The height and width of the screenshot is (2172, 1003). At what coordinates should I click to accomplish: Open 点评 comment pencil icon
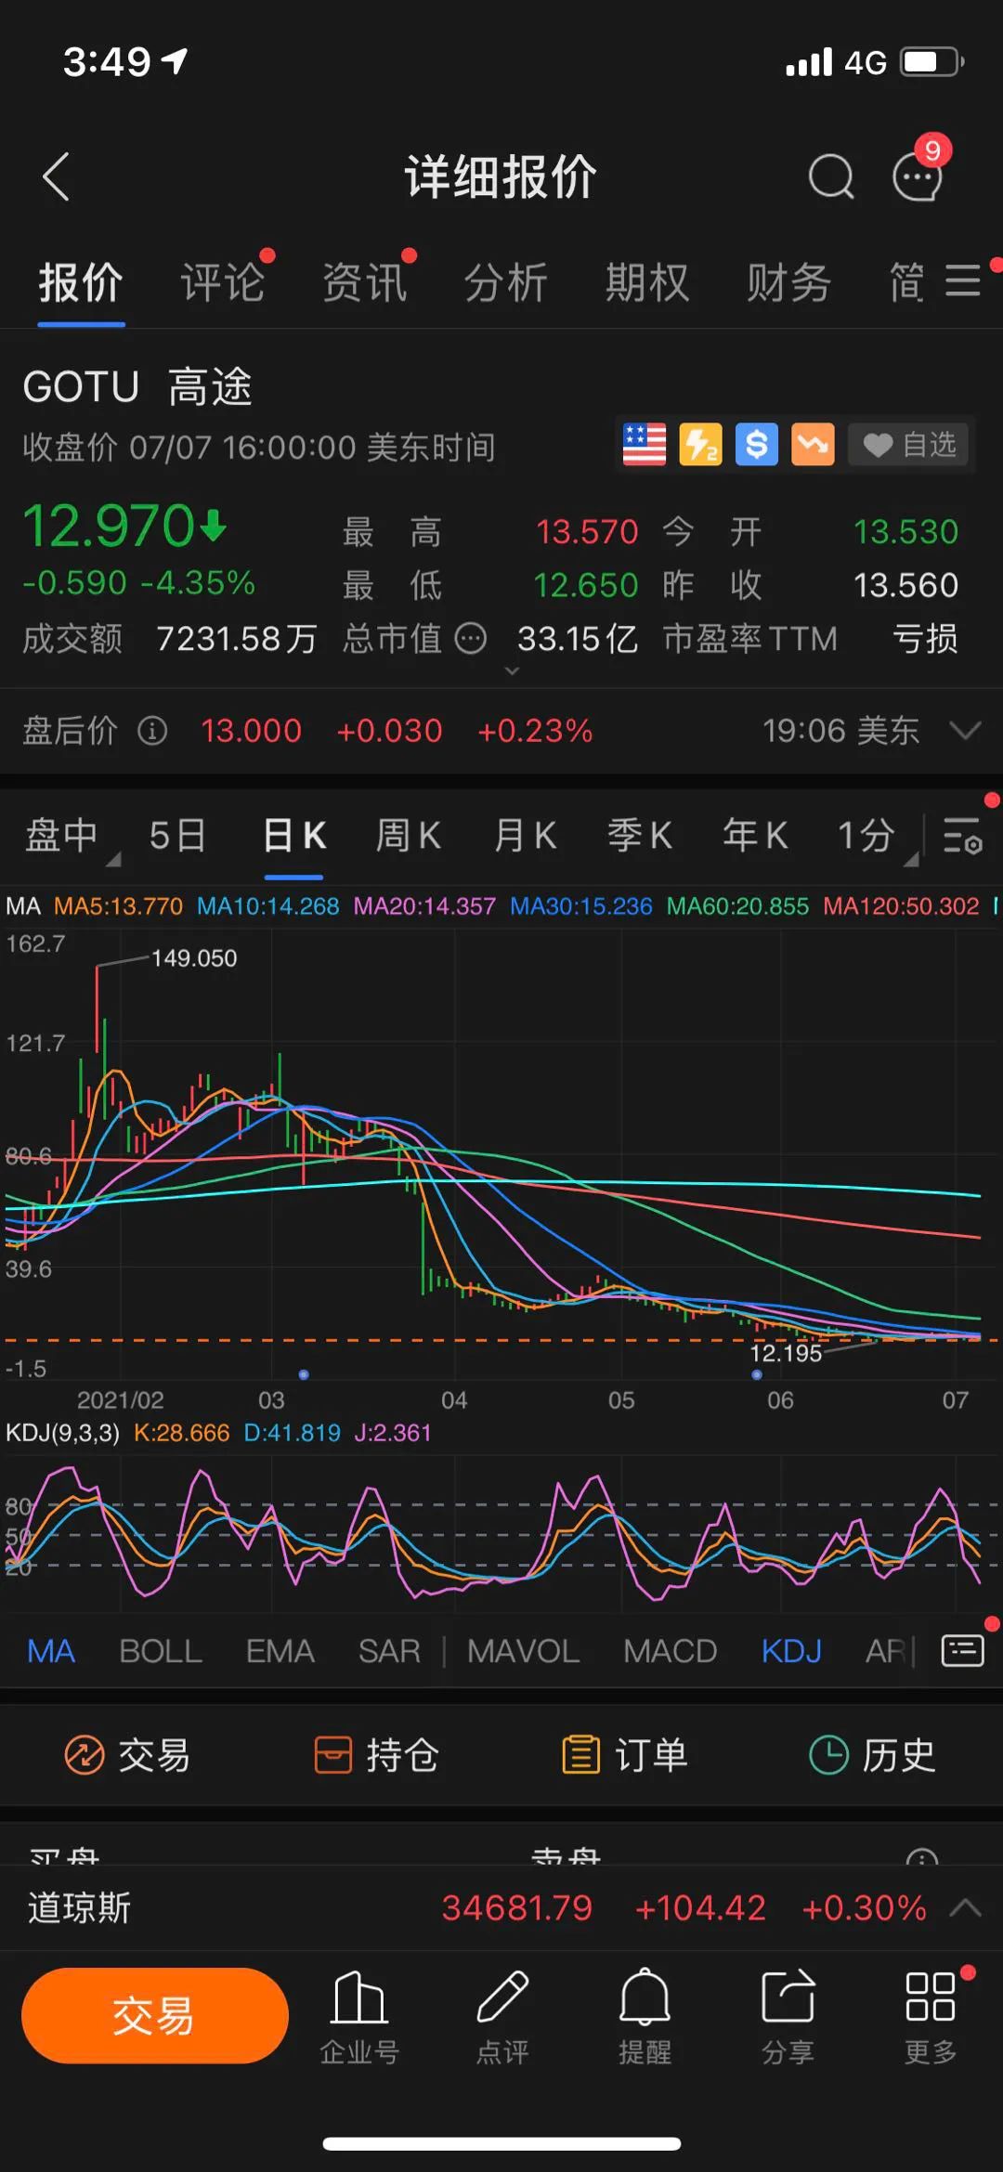coord(502,2019)
